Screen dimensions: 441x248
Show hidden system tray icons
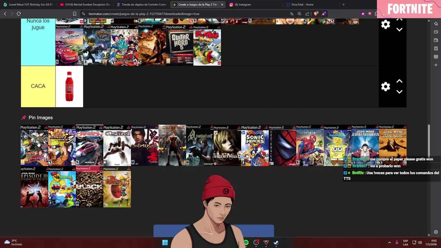coord(389,242)
